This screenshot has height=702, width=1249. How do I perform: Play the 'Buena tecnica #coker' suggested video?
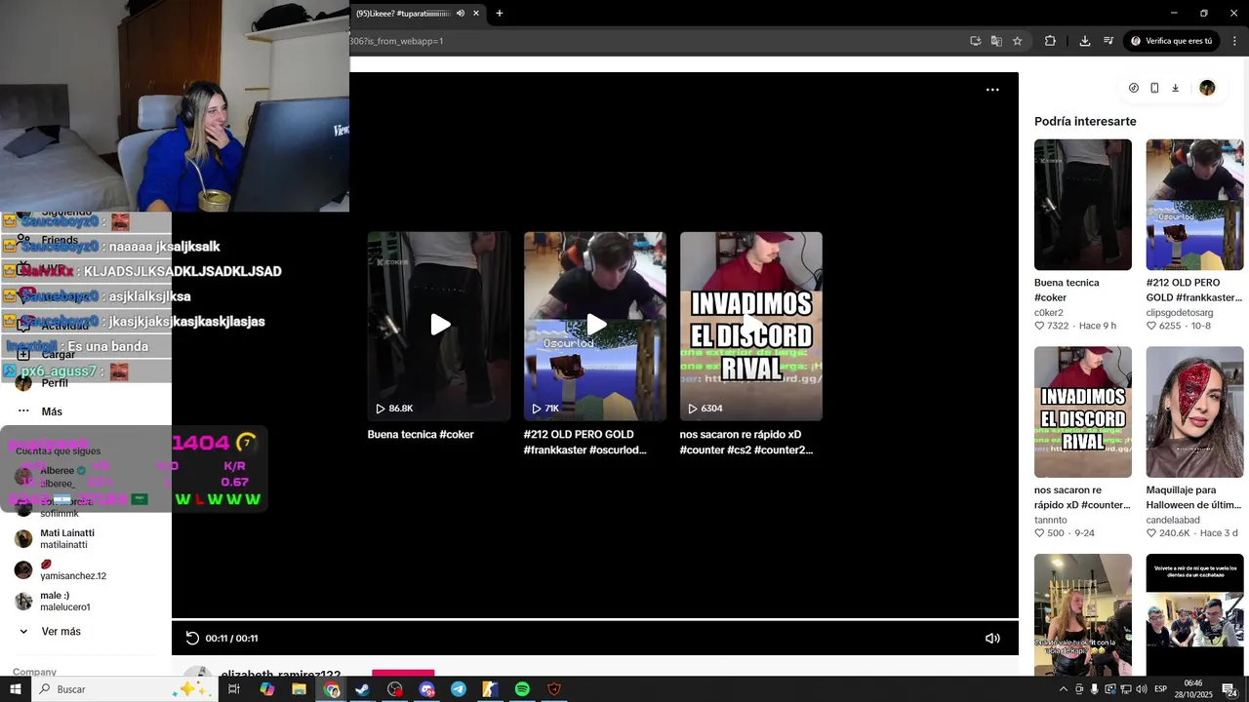point(439,326)
